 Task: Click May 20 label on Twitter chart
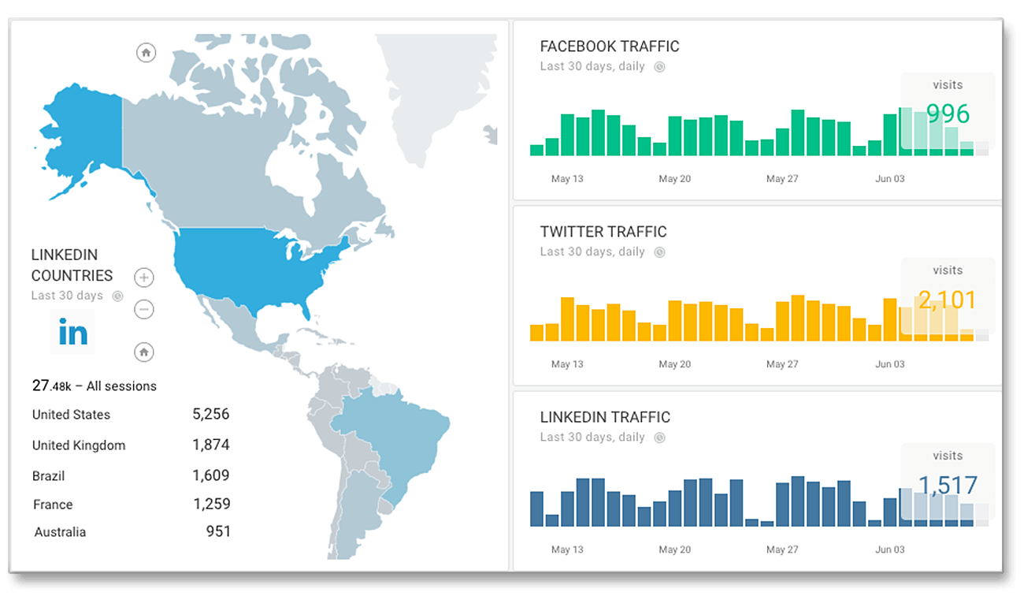(674, 364)
